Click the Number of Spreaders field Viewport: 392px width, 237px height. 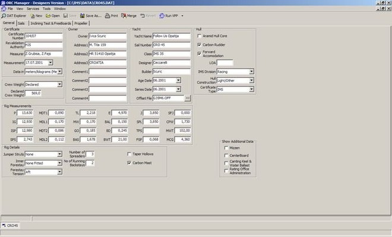90,154
